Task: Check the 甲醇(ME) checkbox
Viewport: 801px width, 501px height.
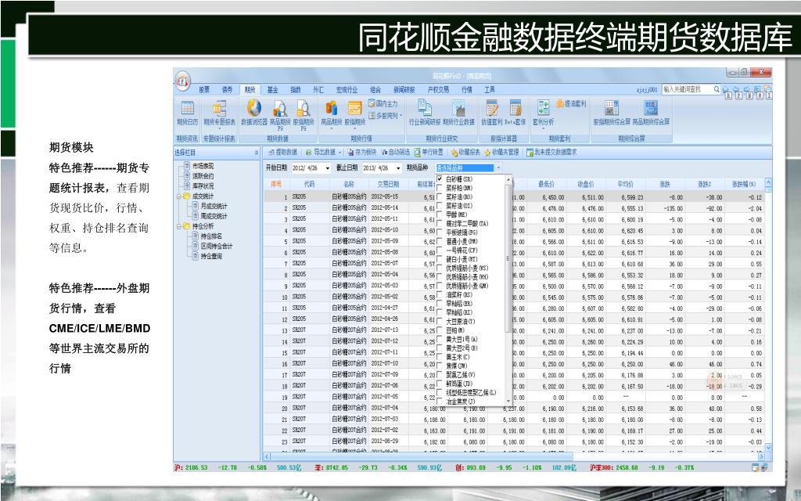Action: [x=440, y=214]
